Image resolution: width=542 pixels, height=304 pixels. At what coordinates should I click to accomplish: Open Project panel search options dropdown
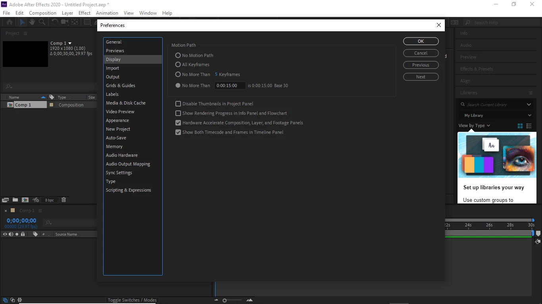tap(8, 86)
